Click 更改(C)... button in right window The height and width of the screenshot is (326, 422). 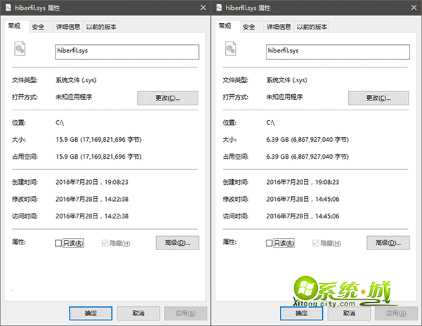(378, 98)
